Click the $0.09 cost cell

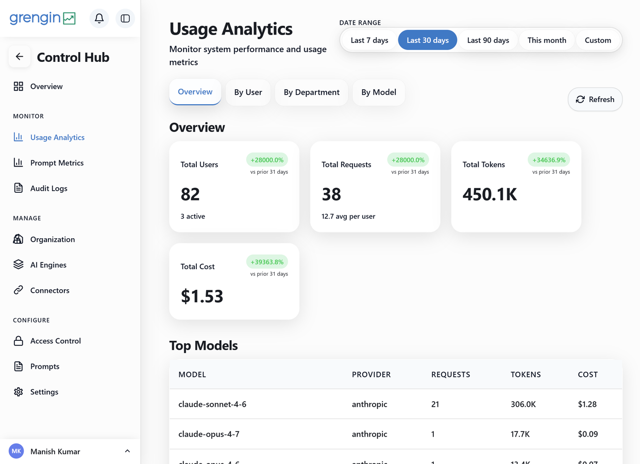[x=588, y=434]
